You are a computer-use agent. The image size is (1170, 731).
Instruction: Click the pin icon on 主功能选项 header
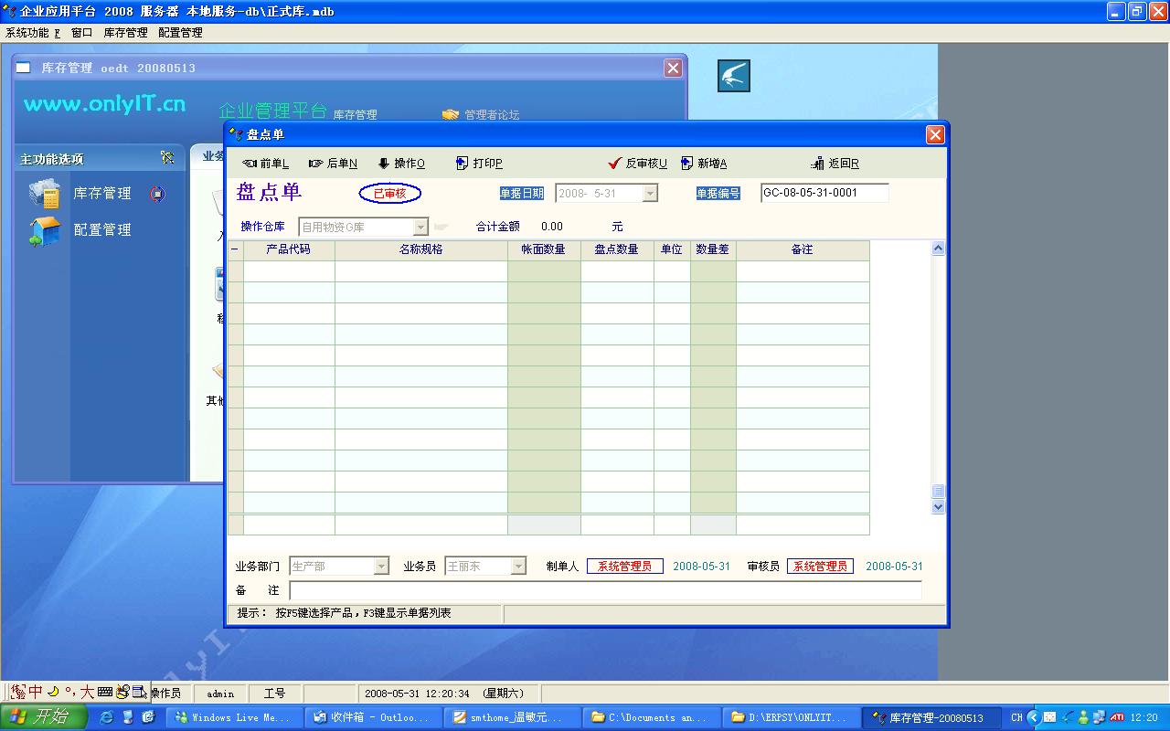tap(167, 158)
